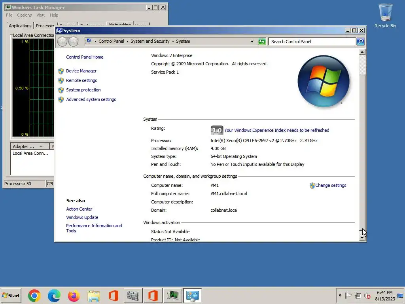
Task: Click the muted volume tray icon
Action: pos(367,295)
